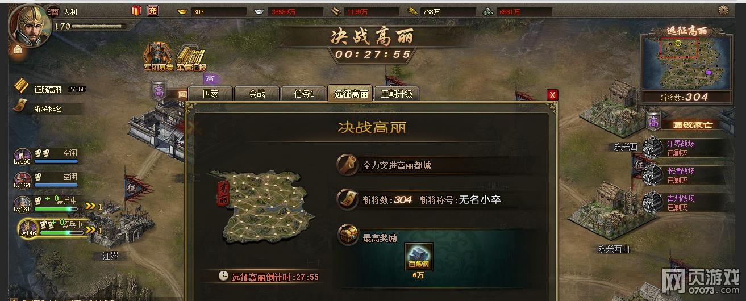This screenshot has height=301, width=746.
Task: Click the player avatar portrait
Action: tap(30, 26)
